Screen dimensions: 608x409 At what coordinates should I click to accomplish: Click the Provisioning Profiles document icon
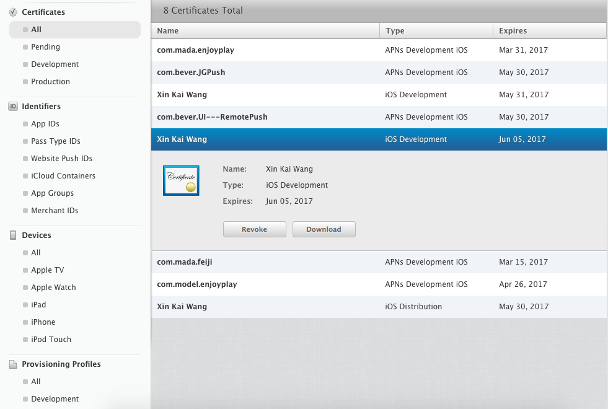[13, 364]
